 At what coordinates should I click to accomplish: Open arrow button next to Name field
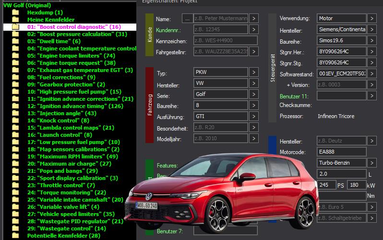[254, 18]
